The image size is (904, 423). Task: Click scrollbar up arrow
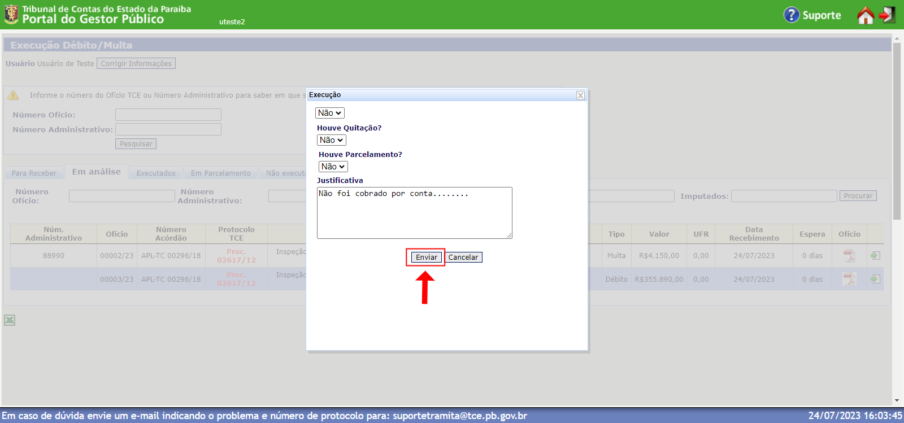point(897,38)
